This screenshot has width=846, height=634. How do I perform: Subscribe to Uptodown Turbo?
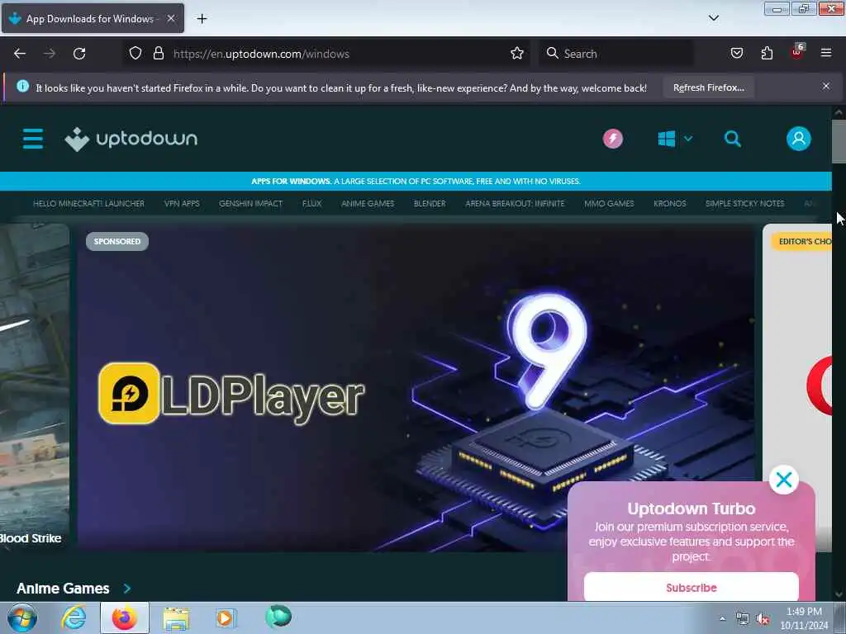pos(692,587)
